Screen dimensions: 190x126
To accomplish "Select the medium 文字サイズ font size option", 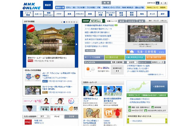I will 161,3.
